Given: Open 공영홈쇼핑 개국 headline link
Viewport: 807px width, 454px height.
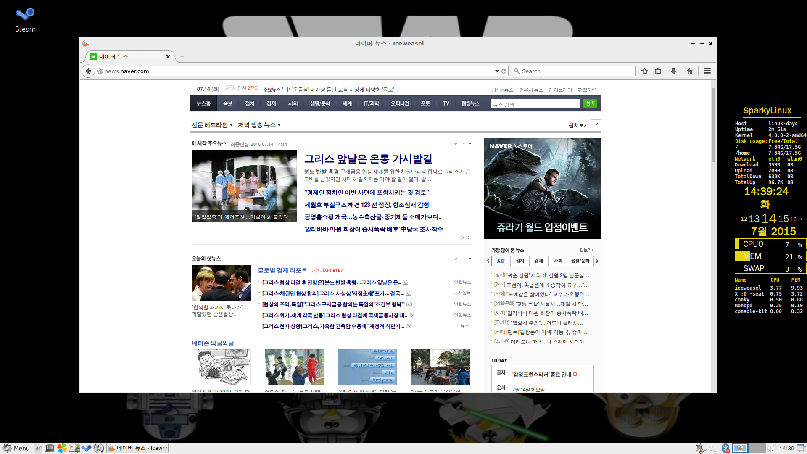Looking at the screenshot, I should pyautogui.click(x=372, y=217).
